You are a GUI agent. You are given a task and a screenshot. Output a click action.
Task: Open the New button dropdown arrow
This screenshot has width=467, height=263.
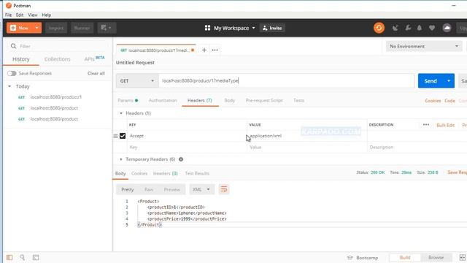pos(36,28)
